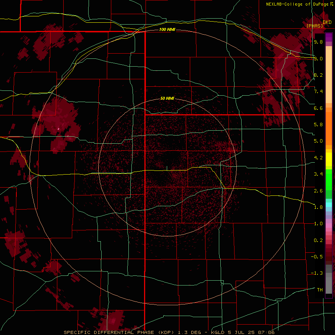
Task: Click the 100 NMI range ring label
Action: [167, 29]
